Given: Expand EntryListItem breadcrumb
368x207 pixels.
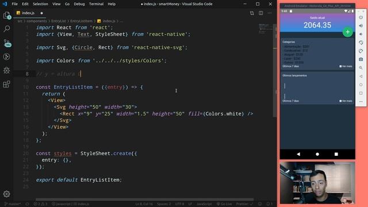Looking at the screenshot, I should [81, 21].
